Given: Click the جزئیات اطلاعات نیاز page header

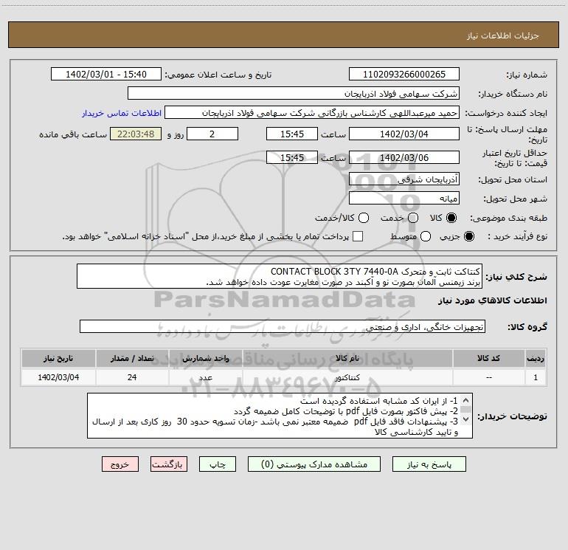Looking at the screenshot, I should (x=283, y=35).
